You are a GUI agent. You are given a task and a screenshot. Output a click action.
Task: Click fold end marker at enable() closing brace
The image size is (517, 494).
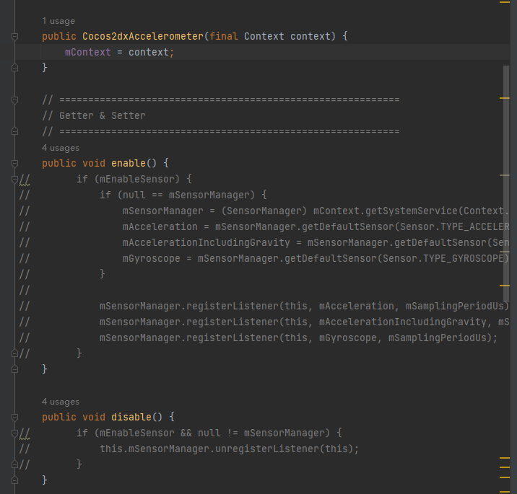pos(14,369)
